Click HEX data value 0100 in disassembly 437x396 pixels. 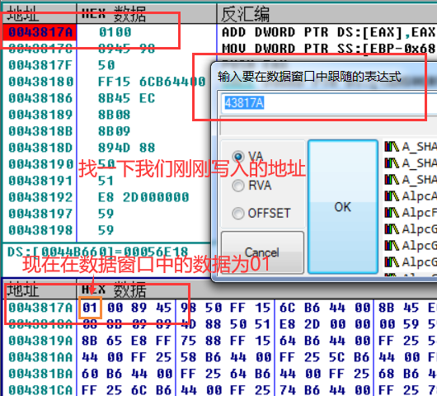coord(115,32)
